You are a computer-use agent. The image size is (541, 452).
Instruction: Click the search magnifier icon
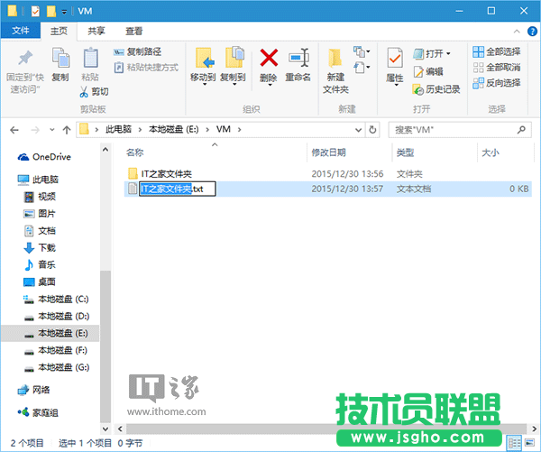[521, 130]
